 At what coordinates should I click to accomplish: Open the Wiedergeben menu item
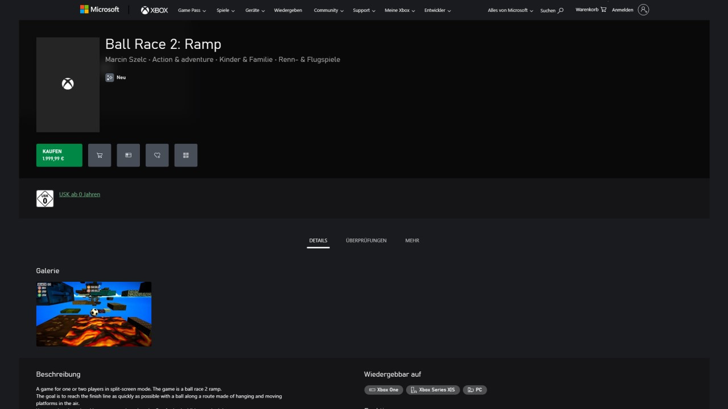[x=288, y=10]
